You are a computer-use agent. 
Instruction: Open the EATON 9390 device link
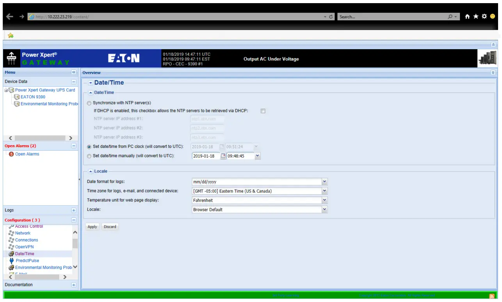33,97
